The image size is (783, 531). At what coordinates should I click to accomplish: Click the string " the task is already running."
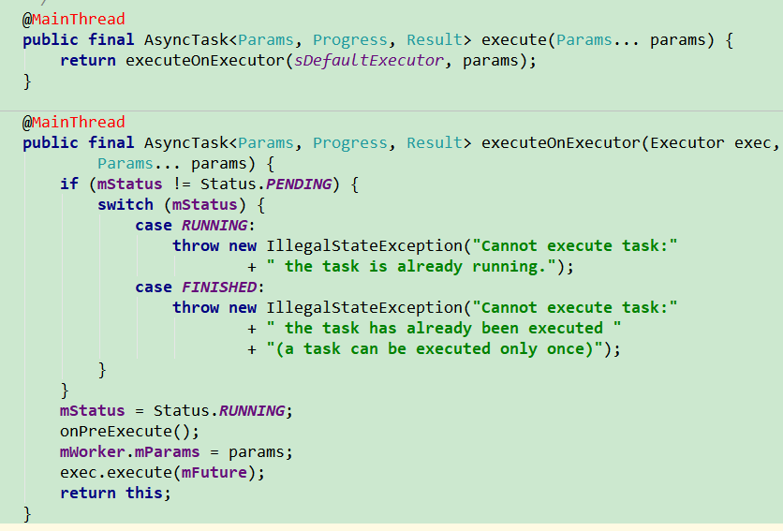pos(411,267)
